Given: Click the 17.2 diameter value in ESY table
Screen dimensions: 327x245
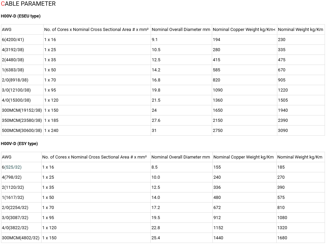Looking at the screenshot, I should click(156, 208).
